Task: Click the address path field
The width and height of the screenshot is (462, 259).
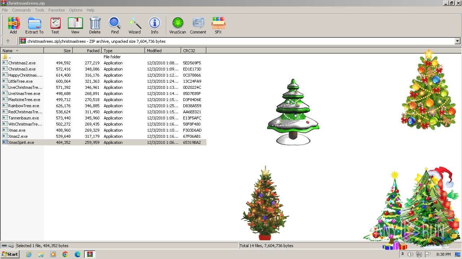Action: point(240,41)
